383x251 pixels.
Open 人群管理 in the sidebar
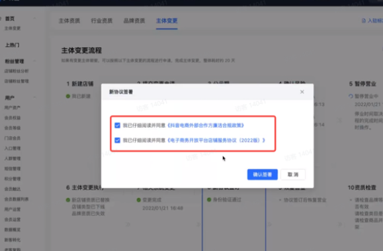(13, 158)
